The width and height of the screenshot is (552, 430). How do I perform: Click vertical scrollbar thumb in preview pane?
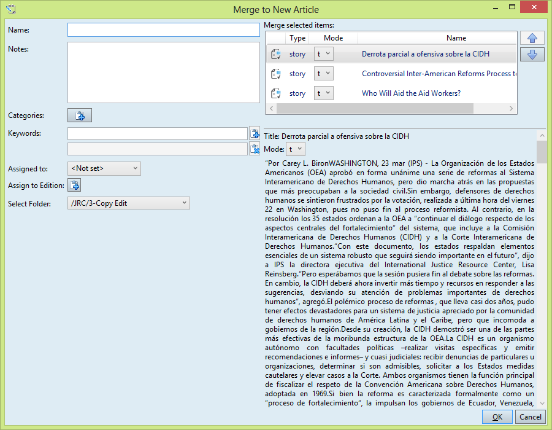point(542,152)
